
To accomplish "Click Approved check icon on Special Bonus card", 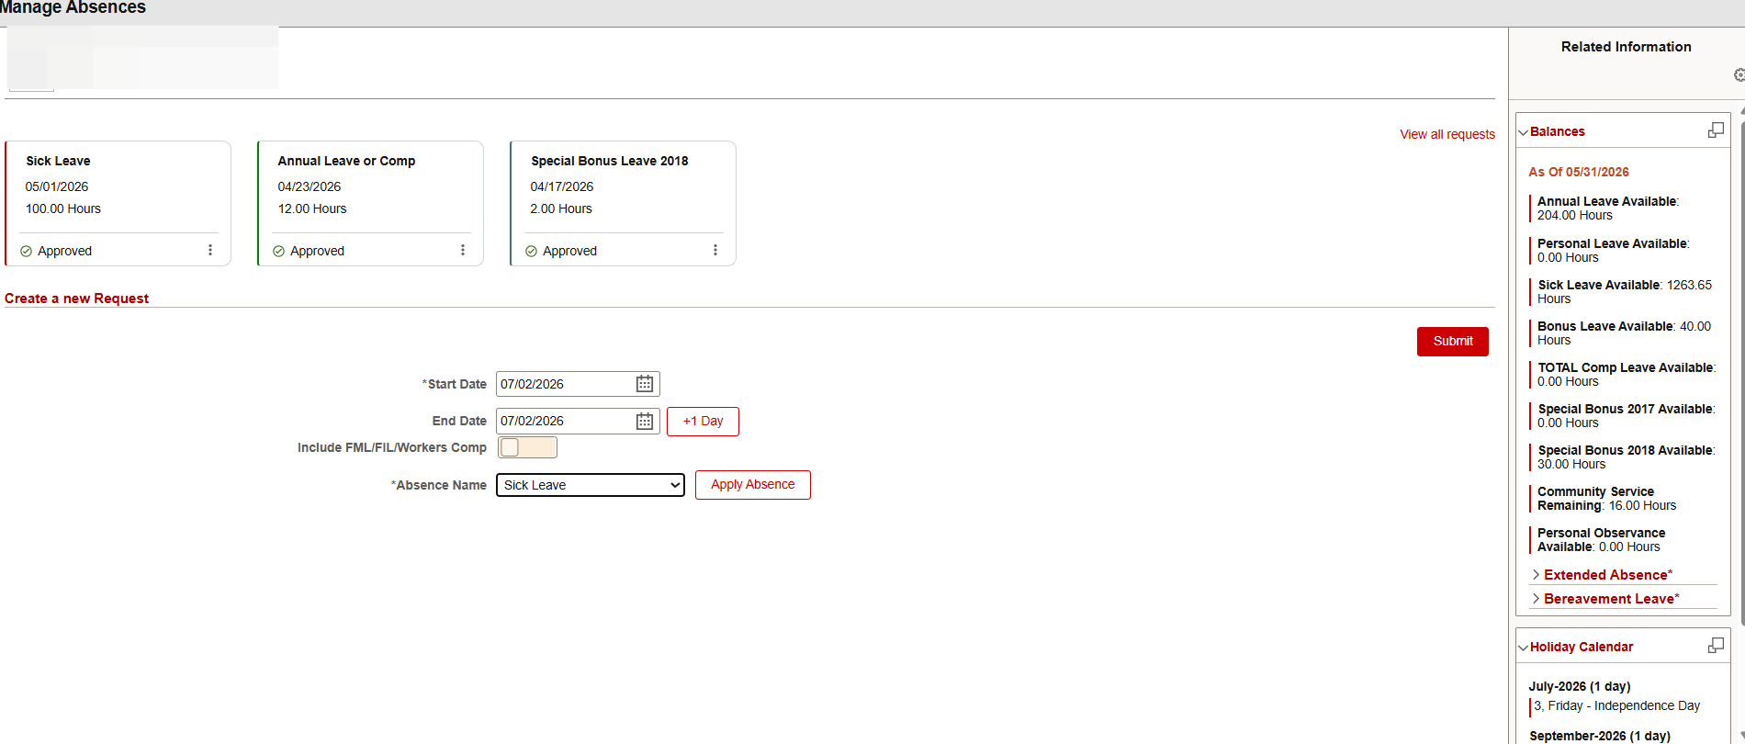I will tap(531, 251).
